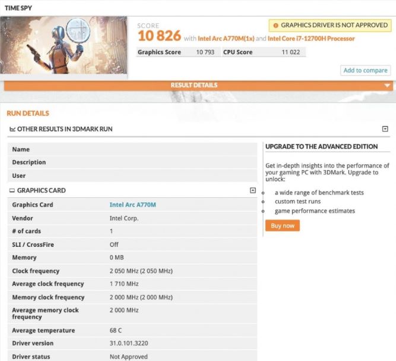This screenshot has height=361, width=396.
Task: Click Intel Arc A770M in Graphics Card row
Action: click(132, 205)
